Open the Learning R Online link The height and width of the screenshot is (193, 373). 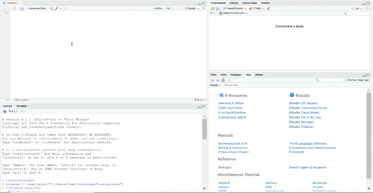[x=231, y=103]
